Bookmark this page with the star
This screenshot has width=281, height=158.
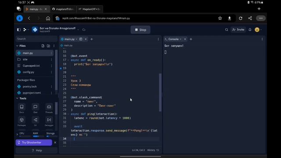tap(220, 18)
